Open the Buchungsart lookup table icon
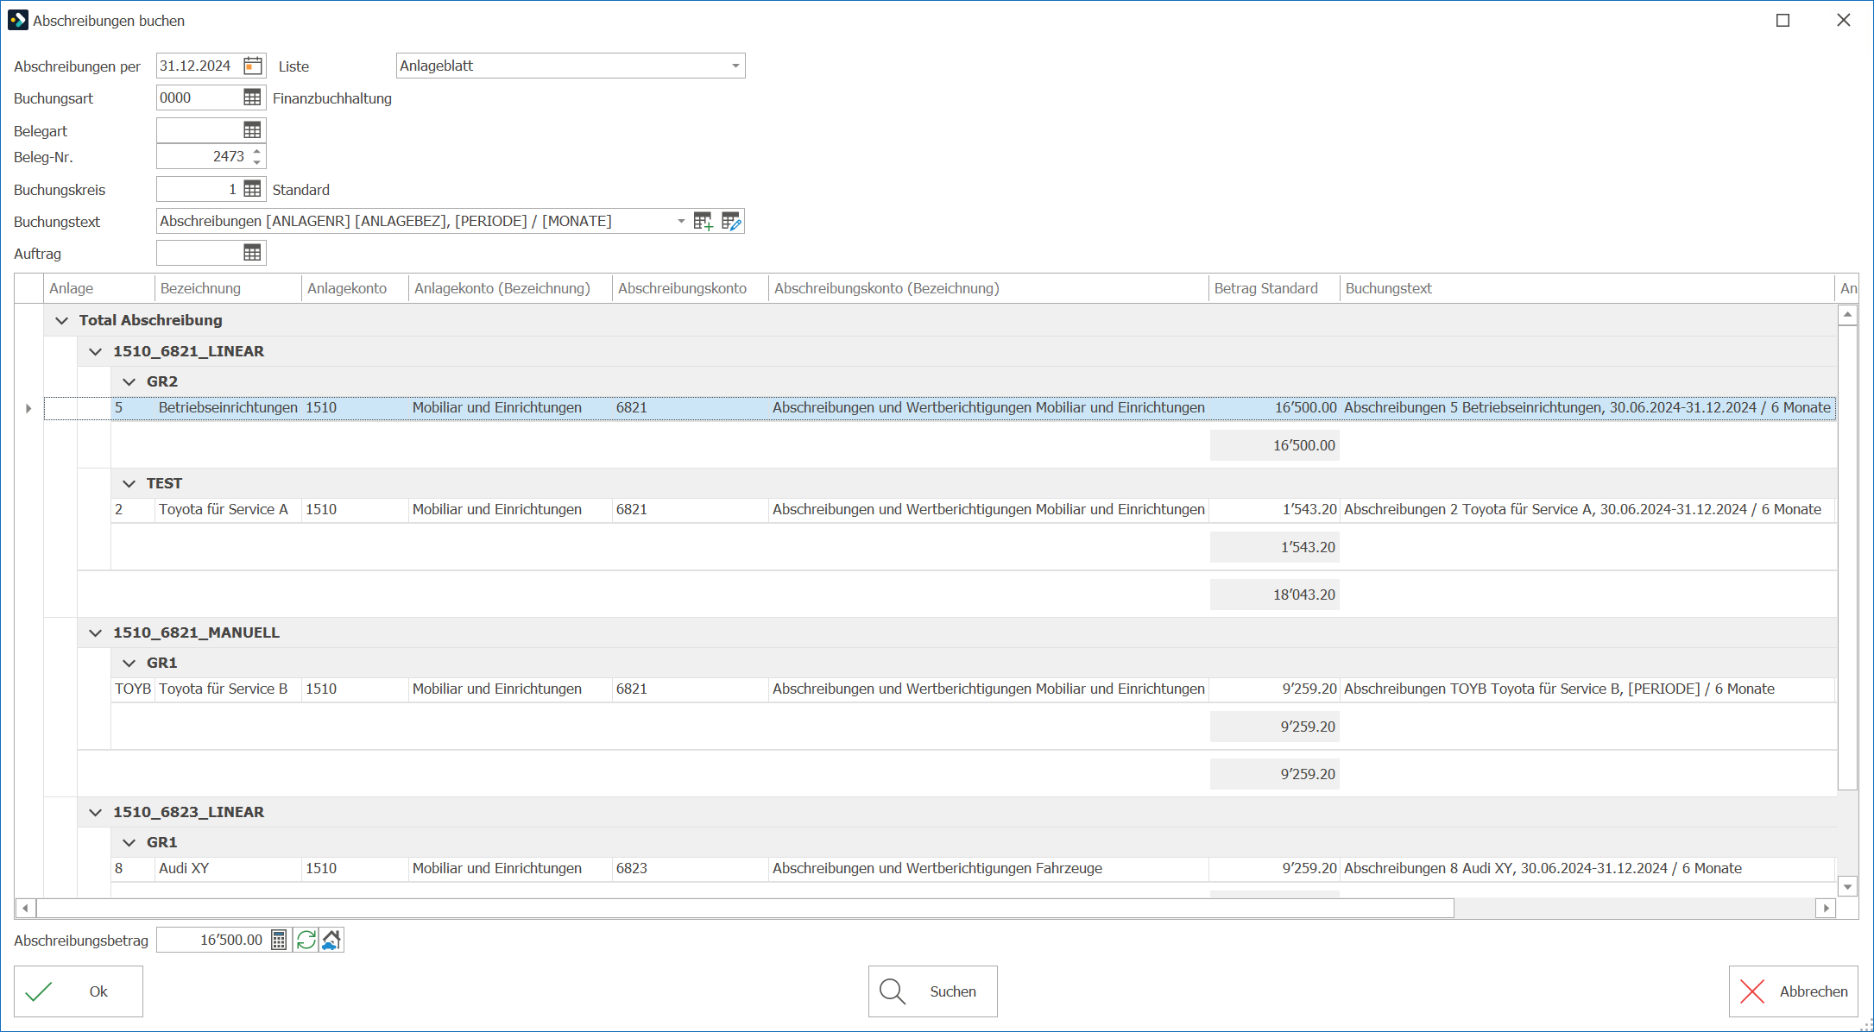The width and height of the screenshot is (1874, 1032). pyautogui.click(x=252, y=98)
